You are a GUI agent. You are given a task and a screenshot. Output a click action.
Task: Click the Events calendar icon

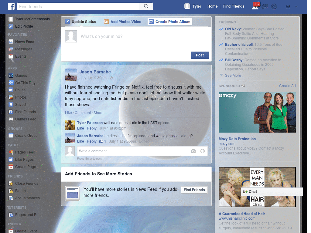click(x=11, y=56)
